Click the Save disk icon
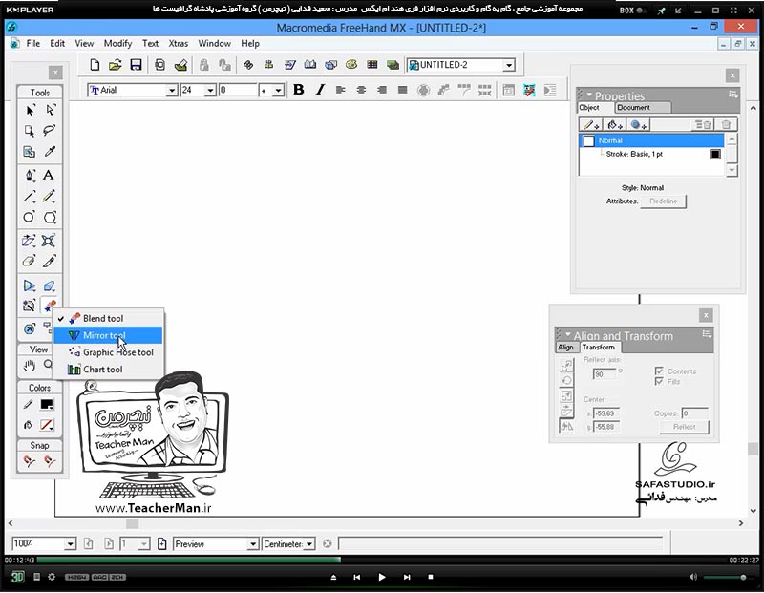764x593 pixels. 136,65
